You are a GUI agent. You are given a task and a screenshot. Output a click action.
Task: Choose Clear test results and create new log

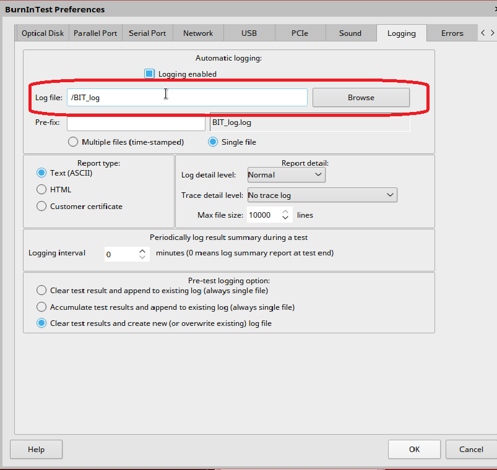coord(41,323)
